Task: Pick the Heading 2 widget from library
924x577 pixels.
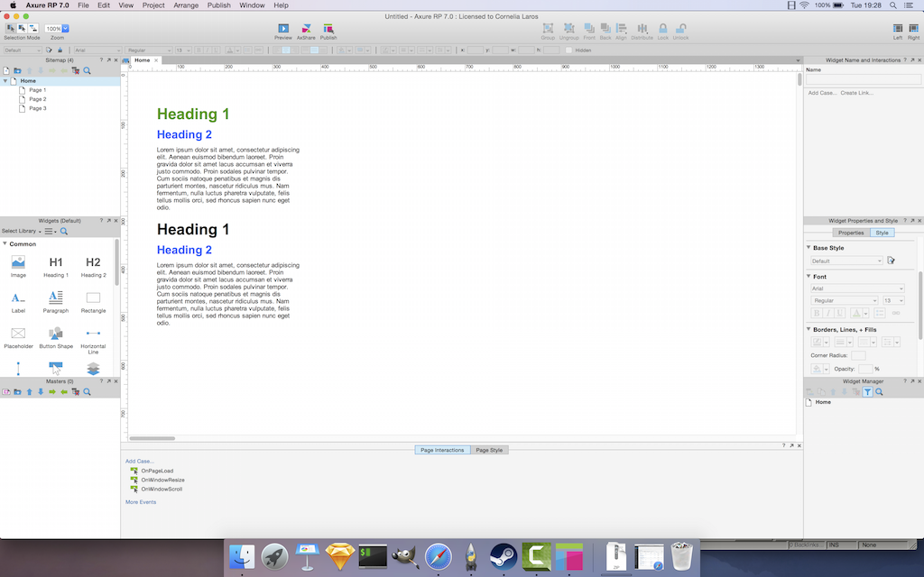Action: 93,266
